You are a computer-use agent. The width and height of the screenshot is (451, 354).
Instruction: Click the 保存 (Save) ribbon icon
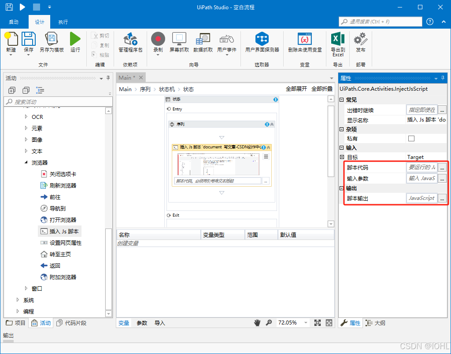tap(29, 39)
